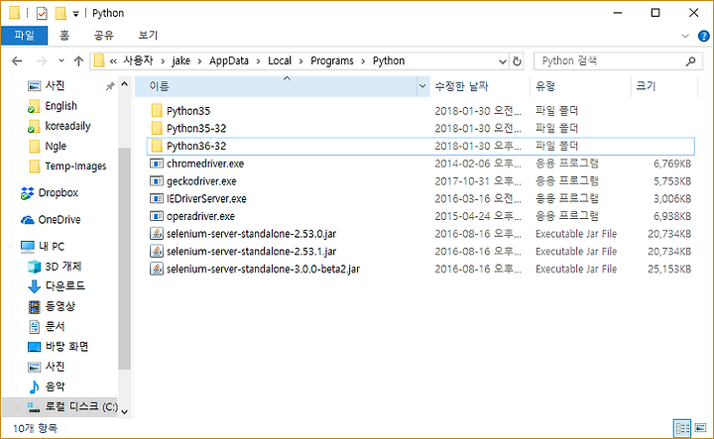The height and width of the screenshot is (439, 714).
Task: Click the navigation pane scroll up arrow
Action: click(x=124, y=84)
